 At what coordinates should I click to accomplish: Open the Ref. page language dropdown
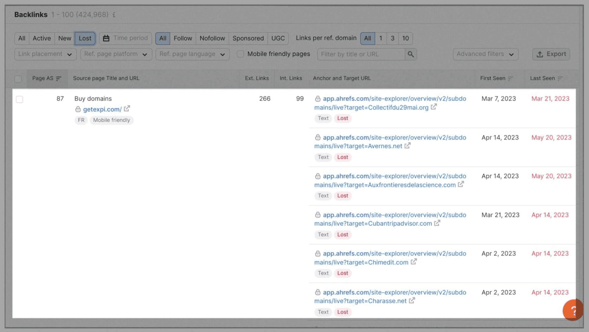pos(192,54)
